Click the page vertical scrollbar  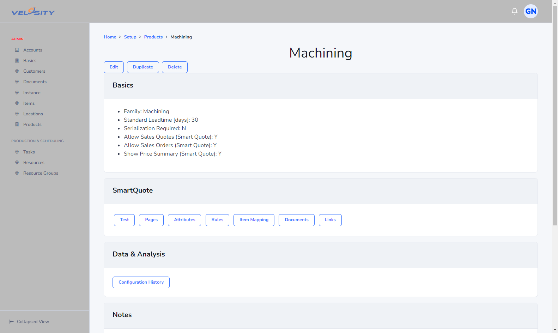tap(555, 116)
